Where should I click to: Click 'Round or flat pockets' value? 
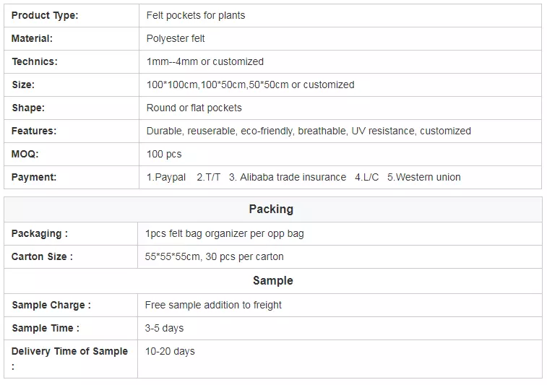point(194,108)
